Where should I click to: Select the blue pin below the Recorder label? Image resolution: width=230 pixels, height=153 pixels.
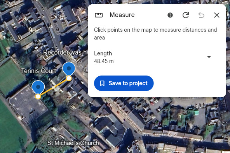point(69,69)
